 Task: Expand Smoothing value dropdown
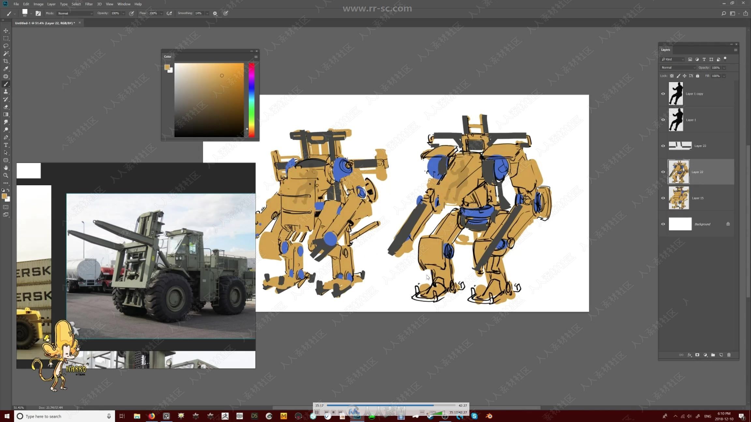(x=207, y=13)
